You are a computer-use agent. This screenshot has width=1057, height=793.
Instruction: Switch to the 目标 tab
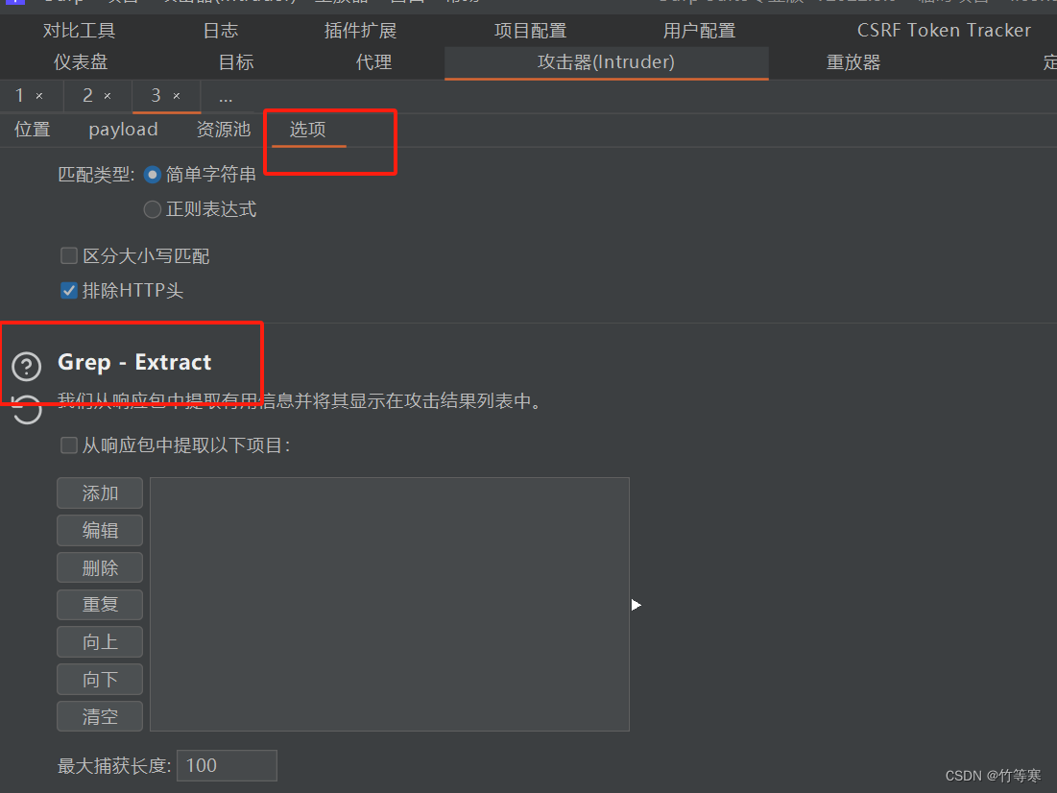tap(236, 62)
